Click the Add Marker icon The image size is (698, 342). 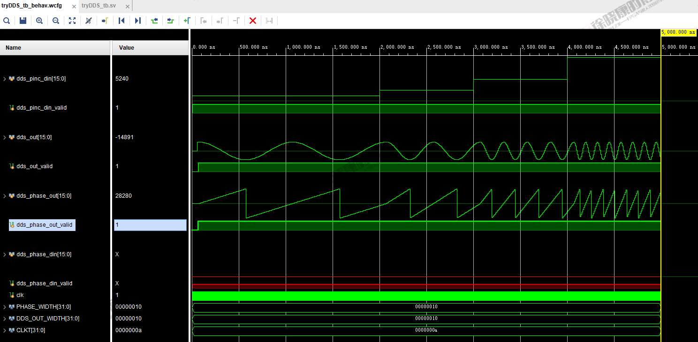187,21
